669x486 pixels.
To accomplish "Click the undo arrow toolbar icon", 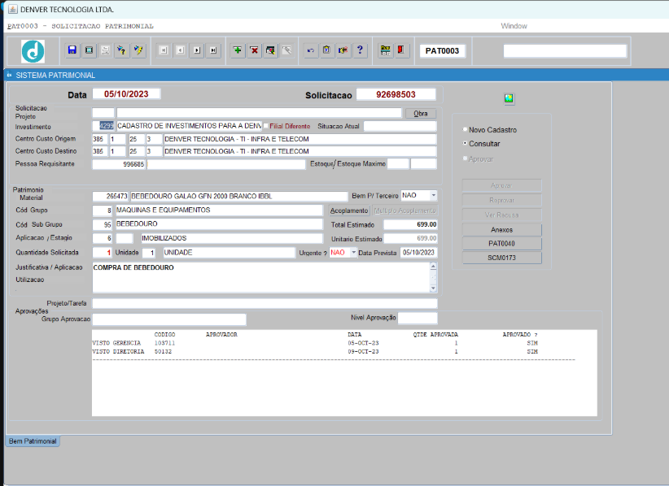I will [x=310, y=50].
